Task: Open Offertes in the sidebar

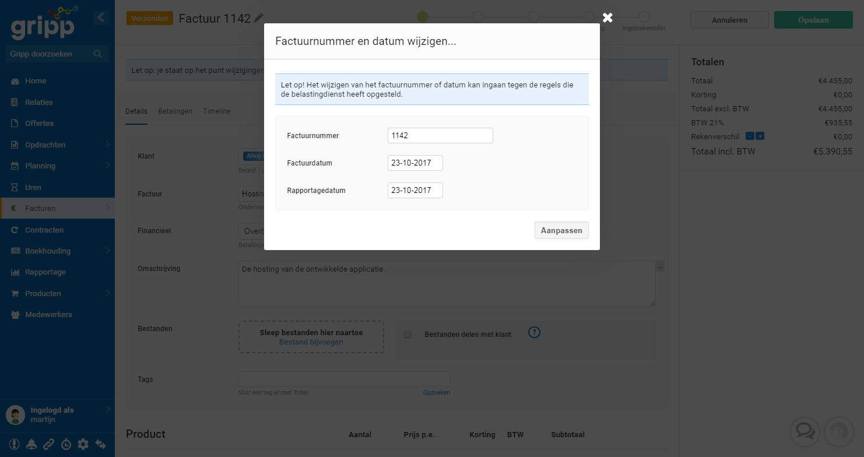Action: point(57,124)
